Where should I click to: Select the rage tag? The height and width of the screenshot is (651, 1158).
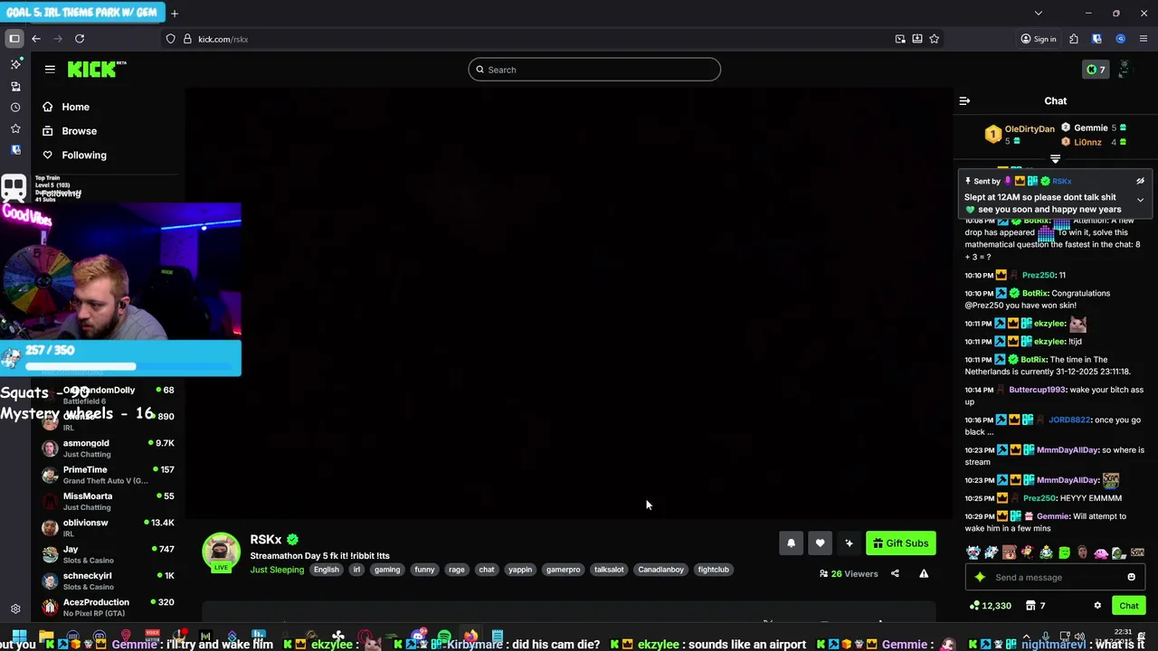[457, 570]
